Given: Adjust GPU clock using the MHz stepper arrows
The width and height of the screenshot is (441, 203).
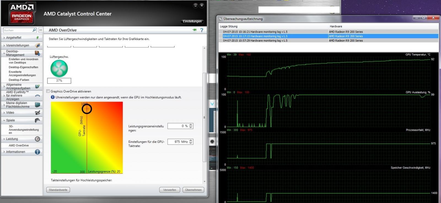Looking at the screenshot, I should click(191, 142).
